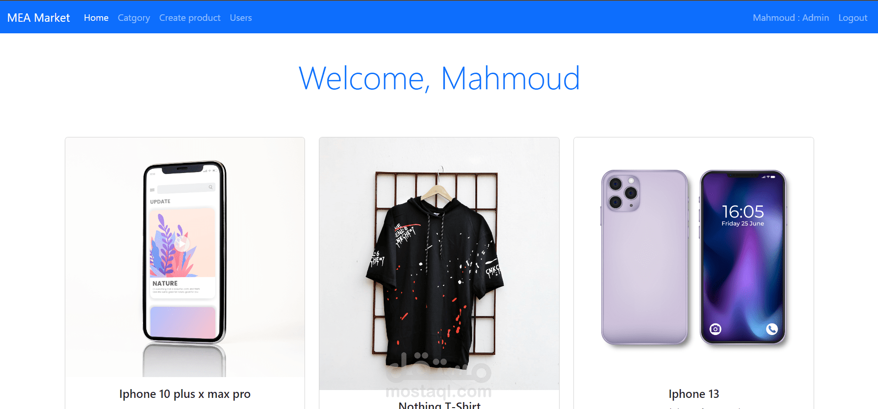Click the phone call icon on Iphone 13 screen
This screenshot has width=878, height=409.
click(772, 329)
